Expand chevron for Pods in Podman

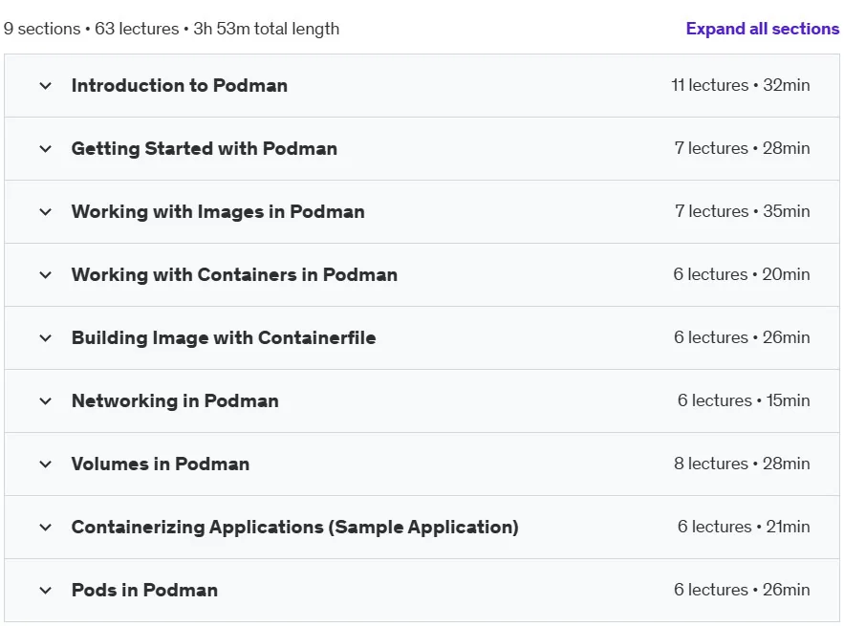(46, 590)
